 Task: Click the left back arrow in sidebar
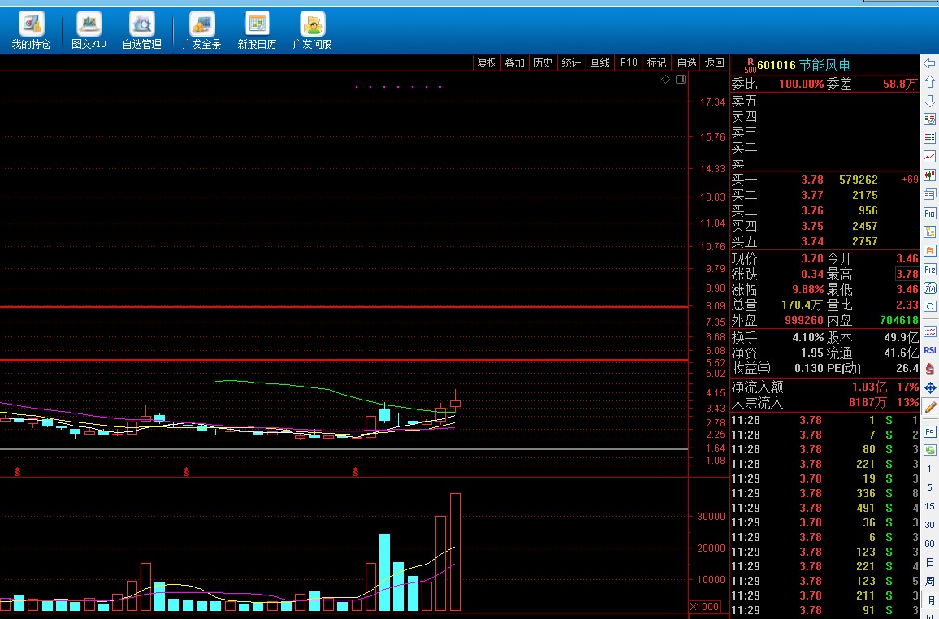pyautogui.click(x=929, y=63)
